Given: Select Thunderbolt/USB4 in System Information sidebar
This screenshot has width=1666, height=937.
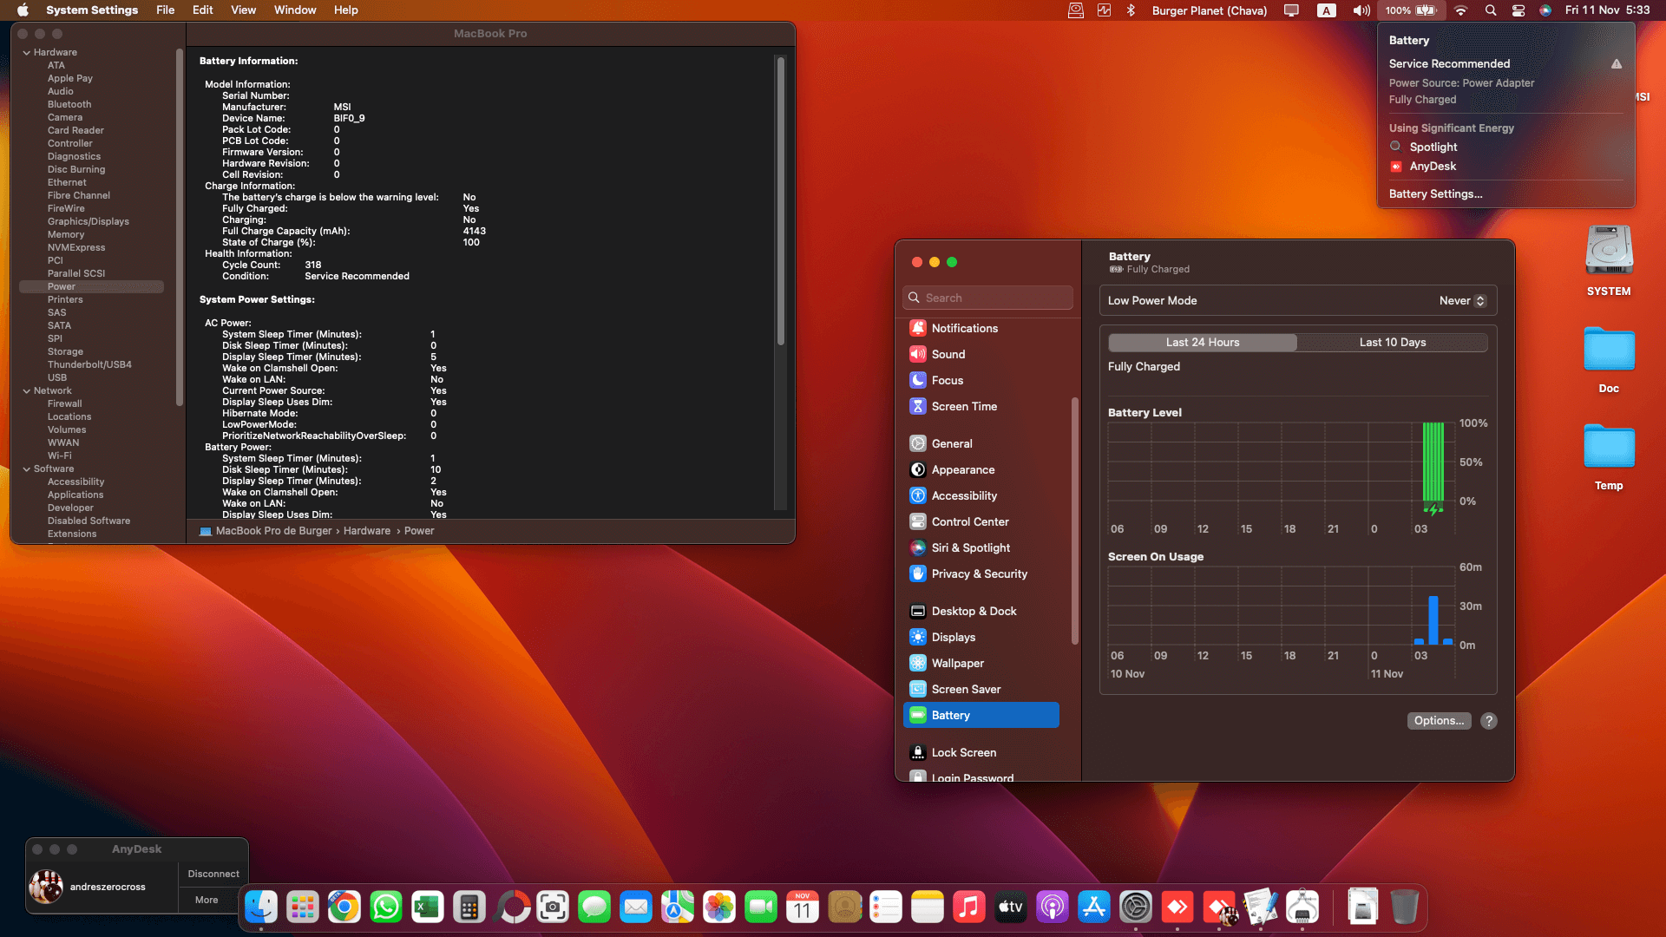Looking at the screenshot, I should tap(89, 365).
